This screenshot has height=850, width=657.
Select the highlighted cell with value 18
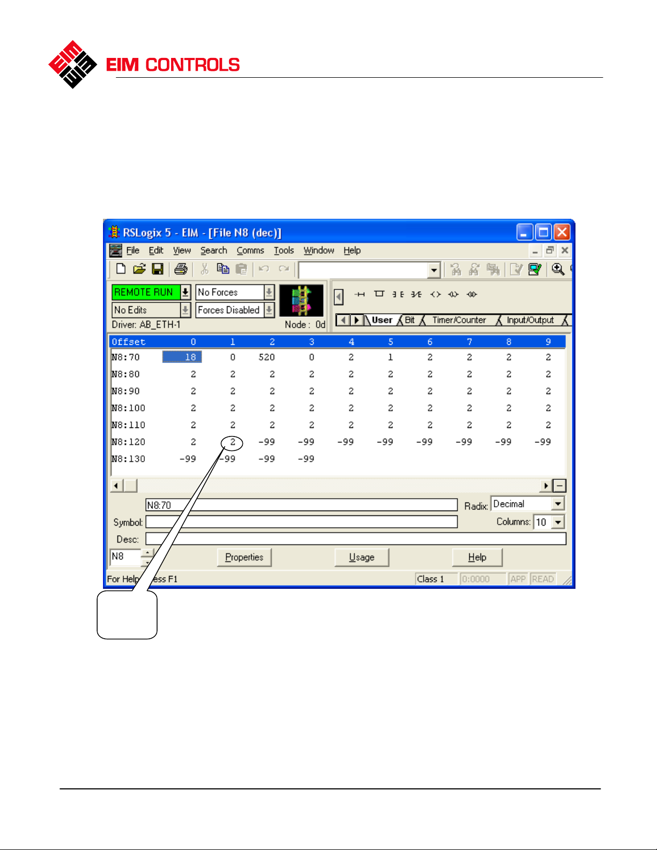point(182,357)
